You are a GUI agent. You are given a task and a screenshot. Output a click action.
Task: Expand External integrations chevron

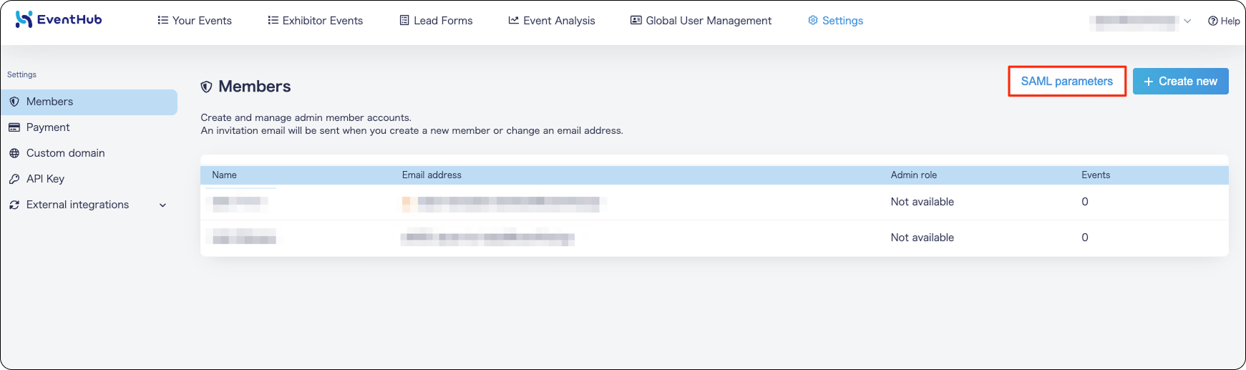pos(162,205)
